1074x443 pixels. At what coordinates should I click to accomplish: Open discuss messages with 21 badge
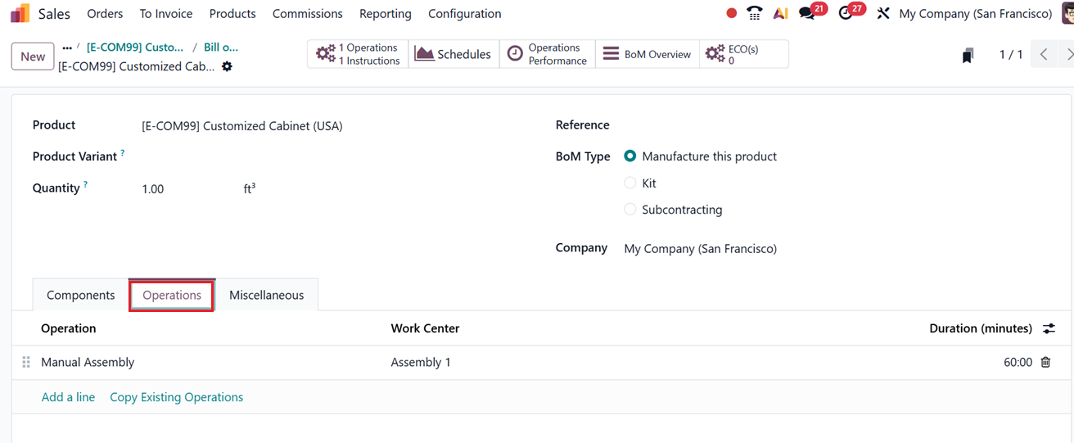(x=808, y=13)
